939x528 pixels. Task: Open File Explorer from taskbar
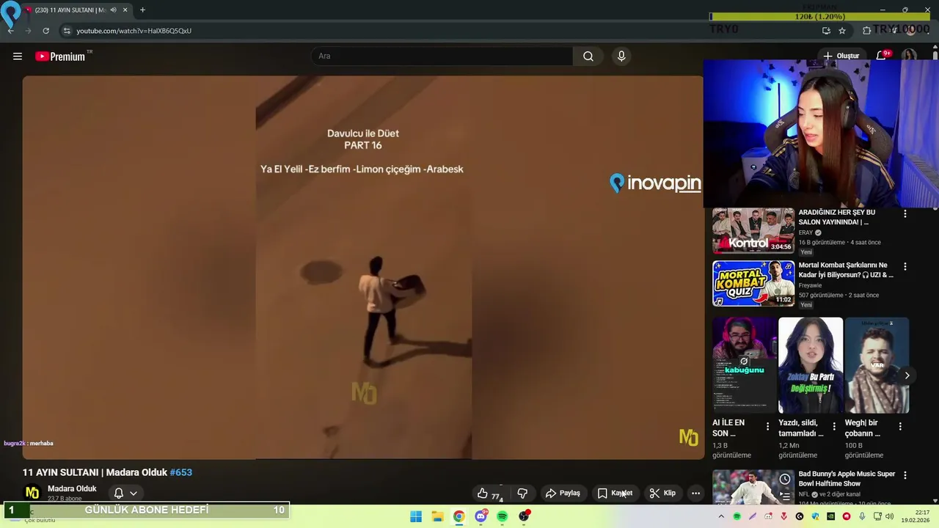tap(437, 516)
